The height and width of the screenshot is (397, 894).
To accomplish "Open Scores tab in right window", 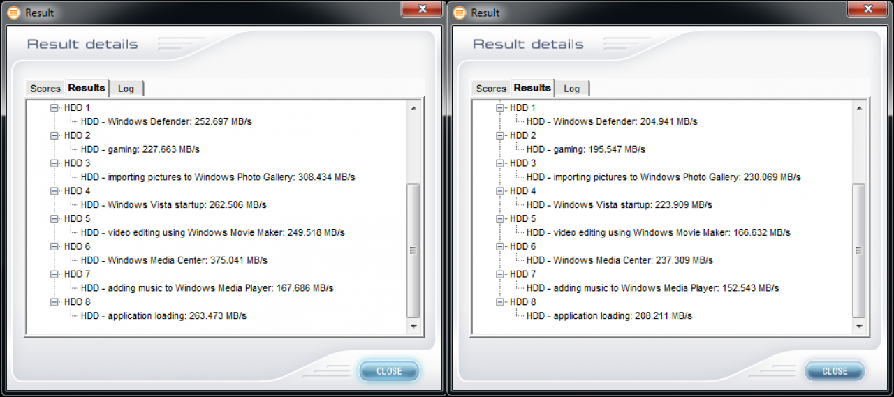I will point(491,89).
